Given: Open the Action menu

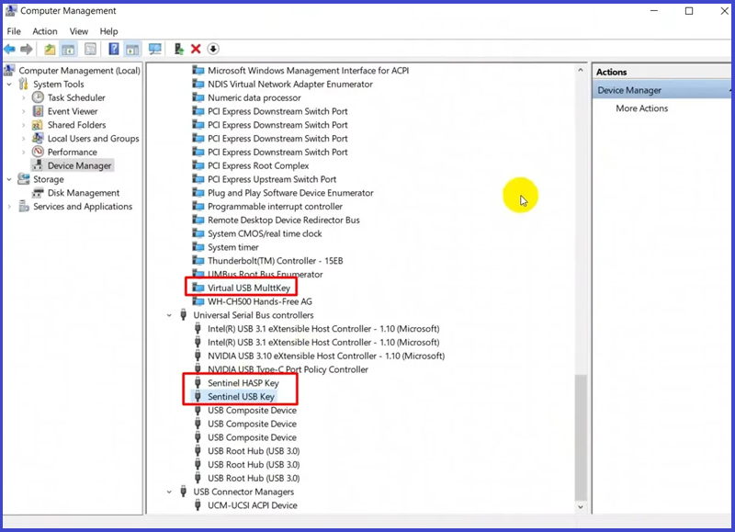Looking at the screenshot, I should point(44,31).
